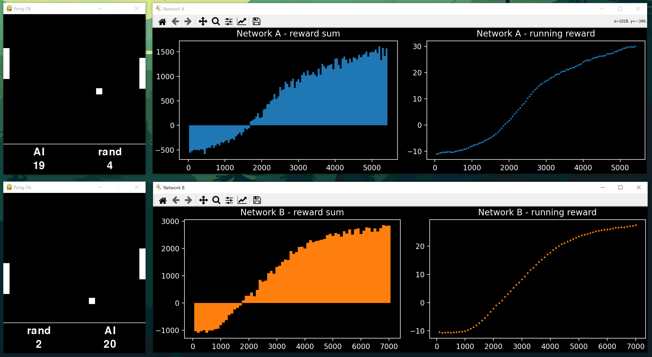The width and height of the screenshot is (652, 357).
Task: Click Network A reward sum plot area
Action: click(x=288, y=100)
